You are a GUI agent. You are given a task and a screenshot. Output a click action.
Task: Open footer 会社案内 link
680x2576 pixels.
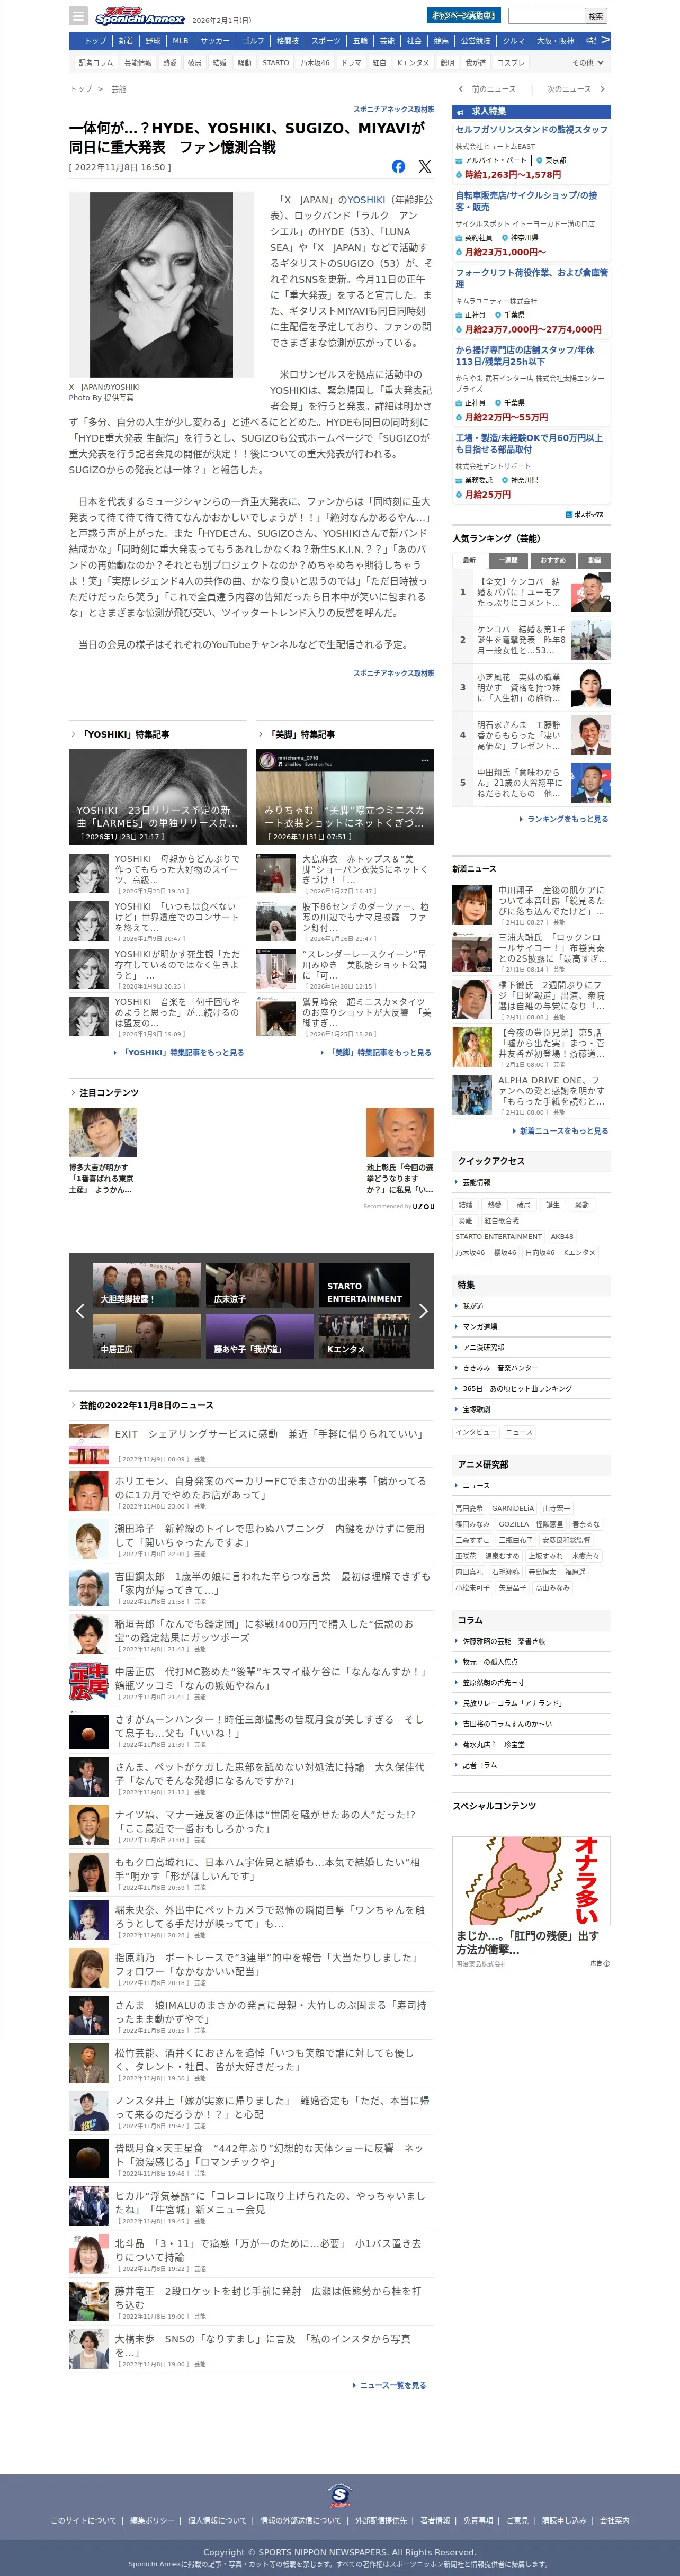(x=615, y=2520)
